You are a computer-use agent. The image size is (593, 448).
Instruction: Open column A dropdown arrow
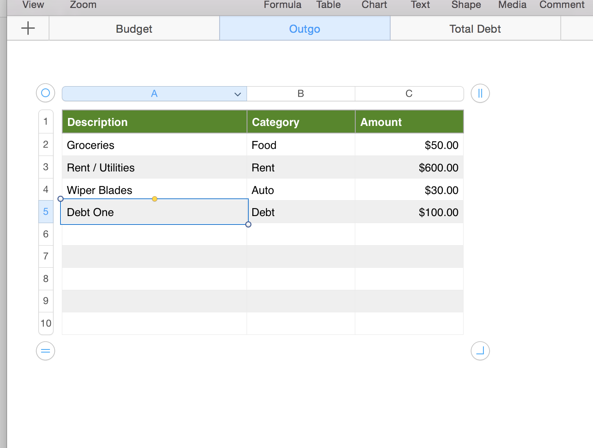(x=238, y=94)
